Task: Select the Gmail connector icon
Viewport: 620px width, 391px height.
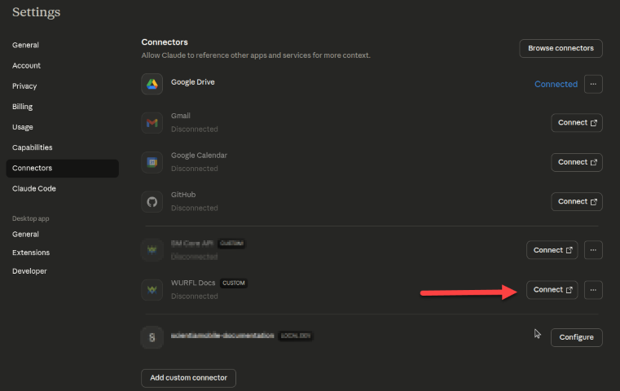Action: tap(152, 122)
